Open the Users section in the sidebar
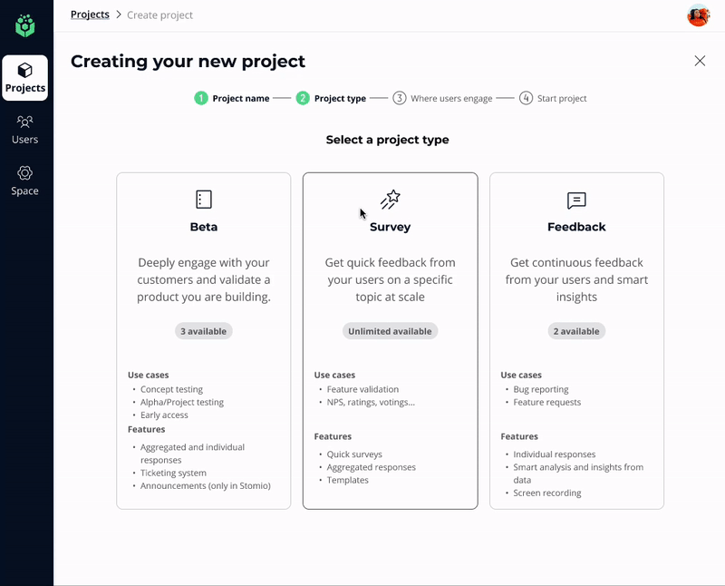725x586 pixels. [24, 130]
